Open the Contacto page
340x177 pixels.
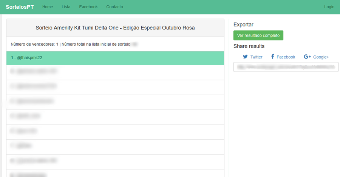coord(114,7)
